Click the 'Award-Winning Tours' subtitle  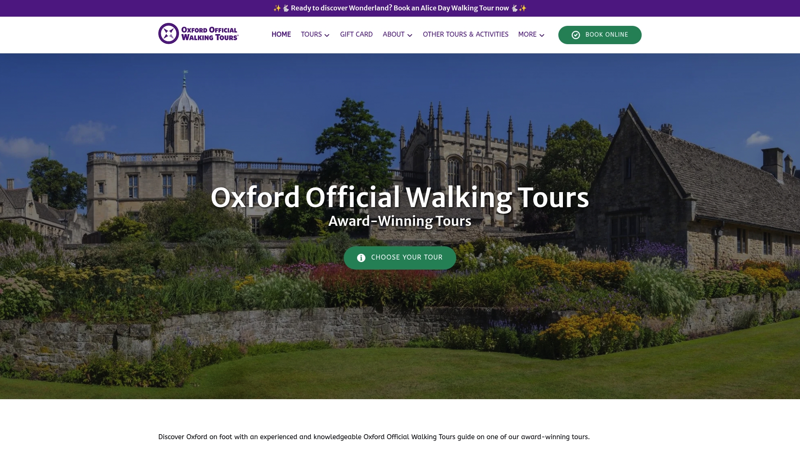pos(400,221)
